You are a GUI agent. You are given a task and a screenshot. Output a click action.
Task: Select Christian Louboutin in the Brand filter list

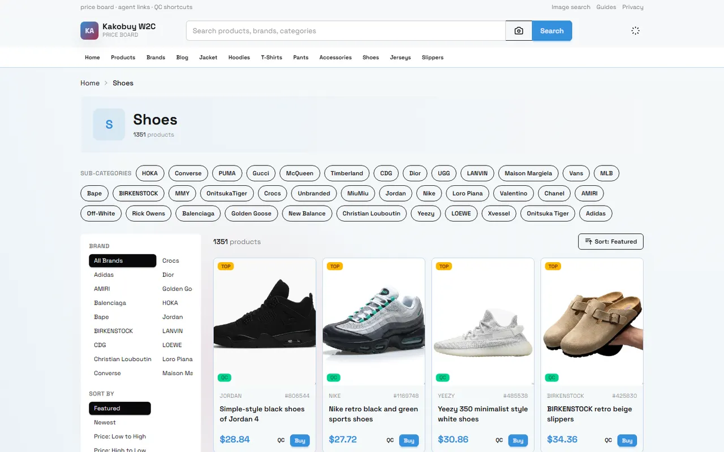(x=123, y=359)
